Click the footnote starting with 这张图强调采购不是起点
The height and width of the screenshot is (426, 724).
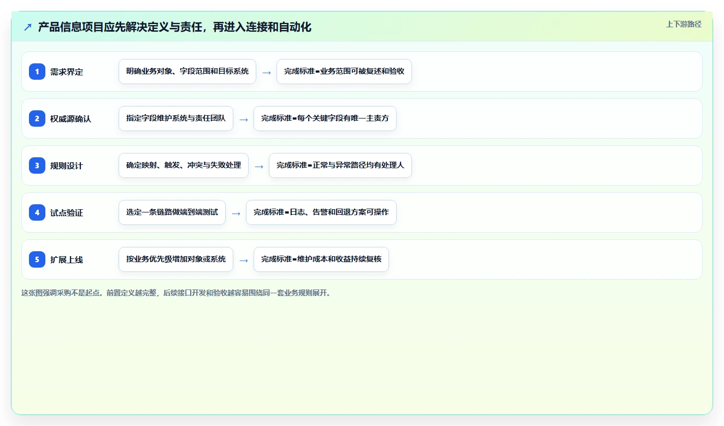(x=176, y=293)
